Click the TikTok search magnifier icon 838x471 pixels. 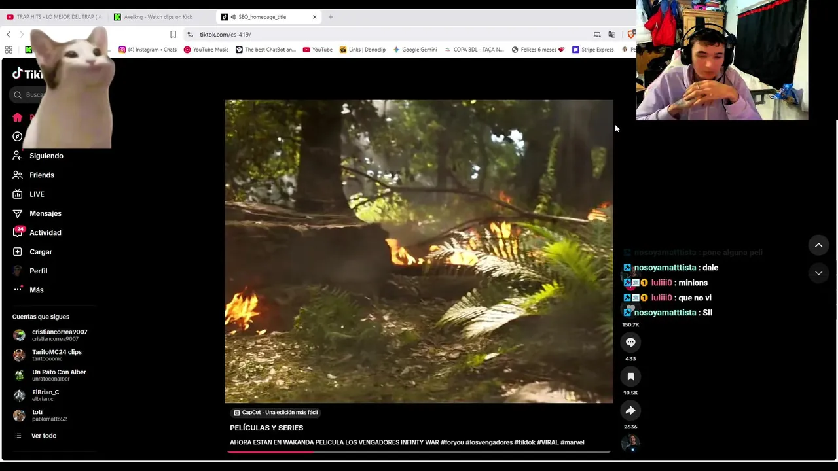tap(18, 95)
